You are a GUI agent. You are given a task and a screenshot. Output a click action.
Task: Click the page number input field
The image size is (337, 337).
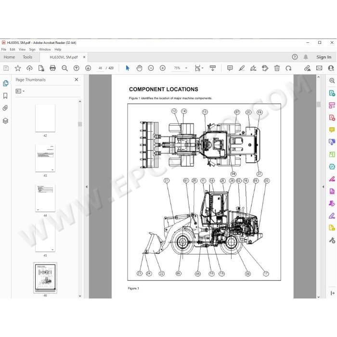click(x=100, y=68)
